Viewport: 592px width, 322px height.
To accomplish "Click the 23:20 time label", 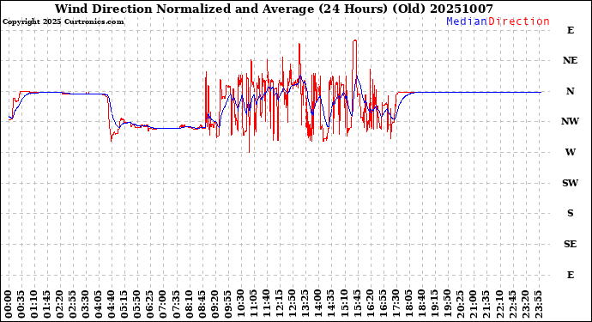I will (525, 304).
